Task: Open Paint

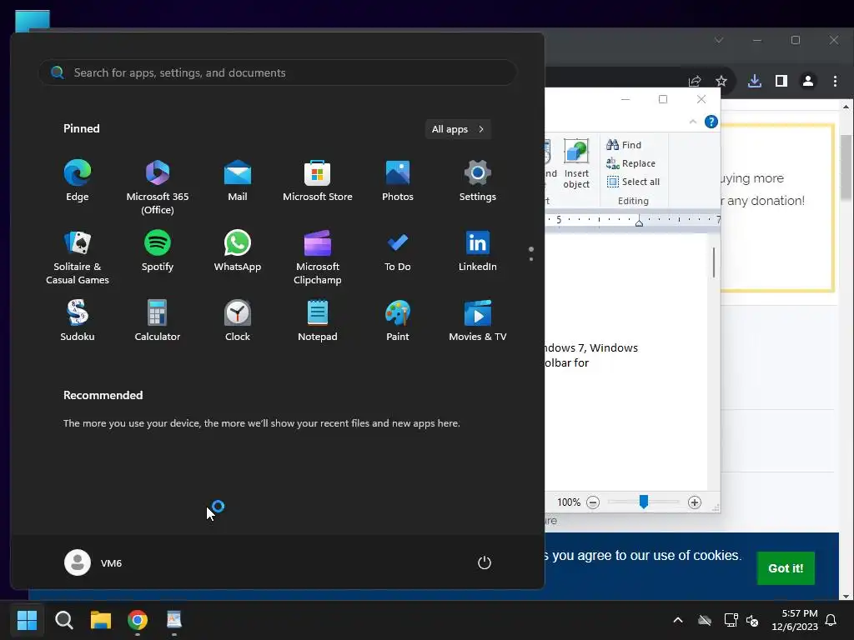Action: pyautogui.click(x=398, y=321)
